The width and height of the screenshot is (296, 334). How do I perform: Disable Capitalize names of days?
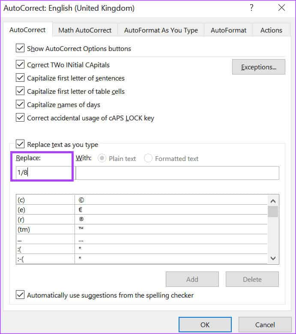tap(20, 104)
